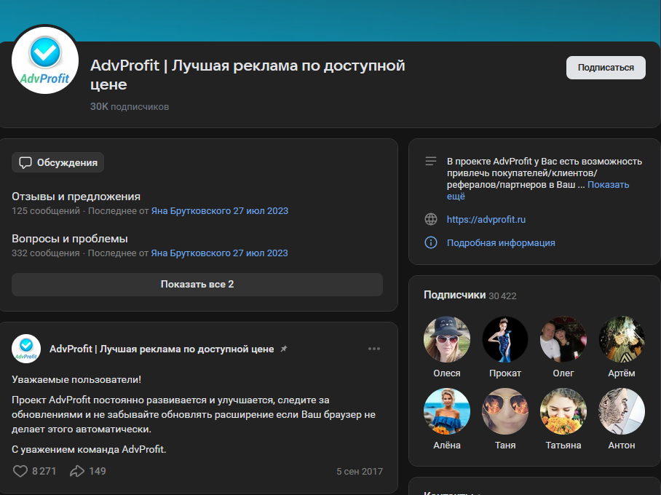Share the pinned post via arrow icon
Viewport: 661px width, 495px height.
[77, 471]
